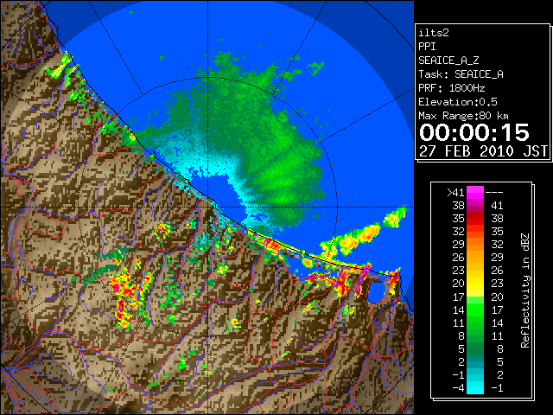Click the '>41' legend value

(455, 192)
